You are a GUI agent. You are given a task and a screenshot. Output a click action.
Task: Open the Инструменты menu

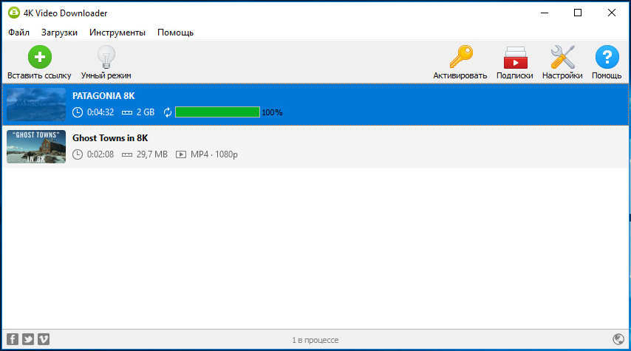117,33
